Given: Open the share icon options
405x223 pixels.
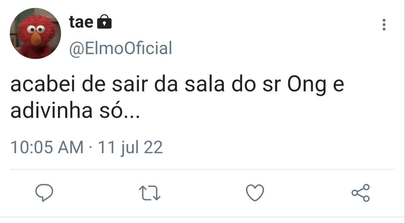Looking at the screenshot, I should [x=360, y=193].
